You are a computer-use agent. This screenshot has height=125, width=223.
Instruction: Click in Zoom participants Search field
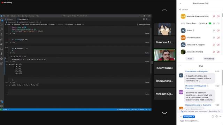(201, 9)
